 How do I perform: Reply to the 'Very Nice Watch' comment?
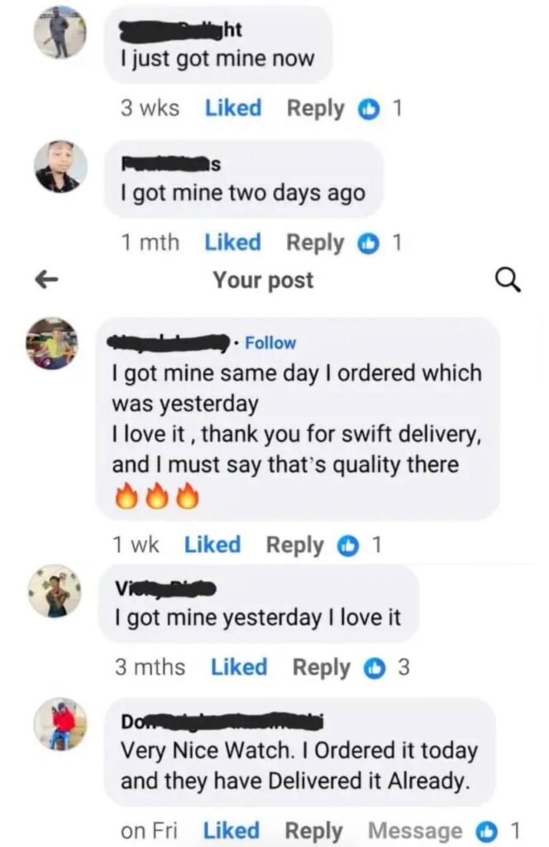pyautogui.click(x=313, y=831)
